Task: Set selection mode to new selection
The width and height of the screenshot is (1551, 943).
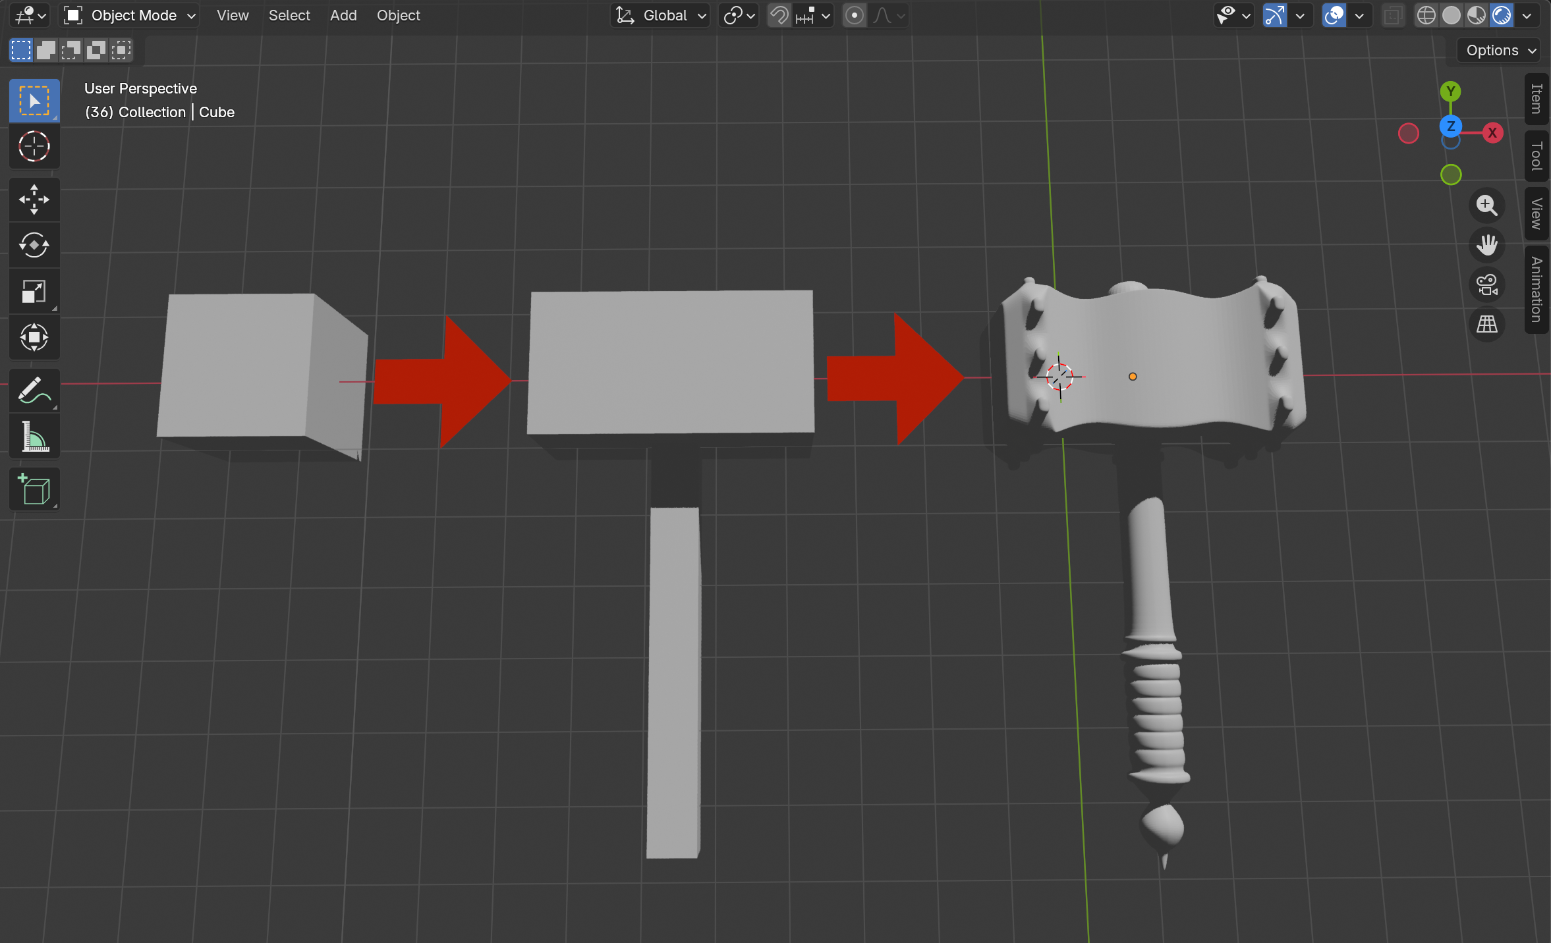Action: tap(21, 50)
